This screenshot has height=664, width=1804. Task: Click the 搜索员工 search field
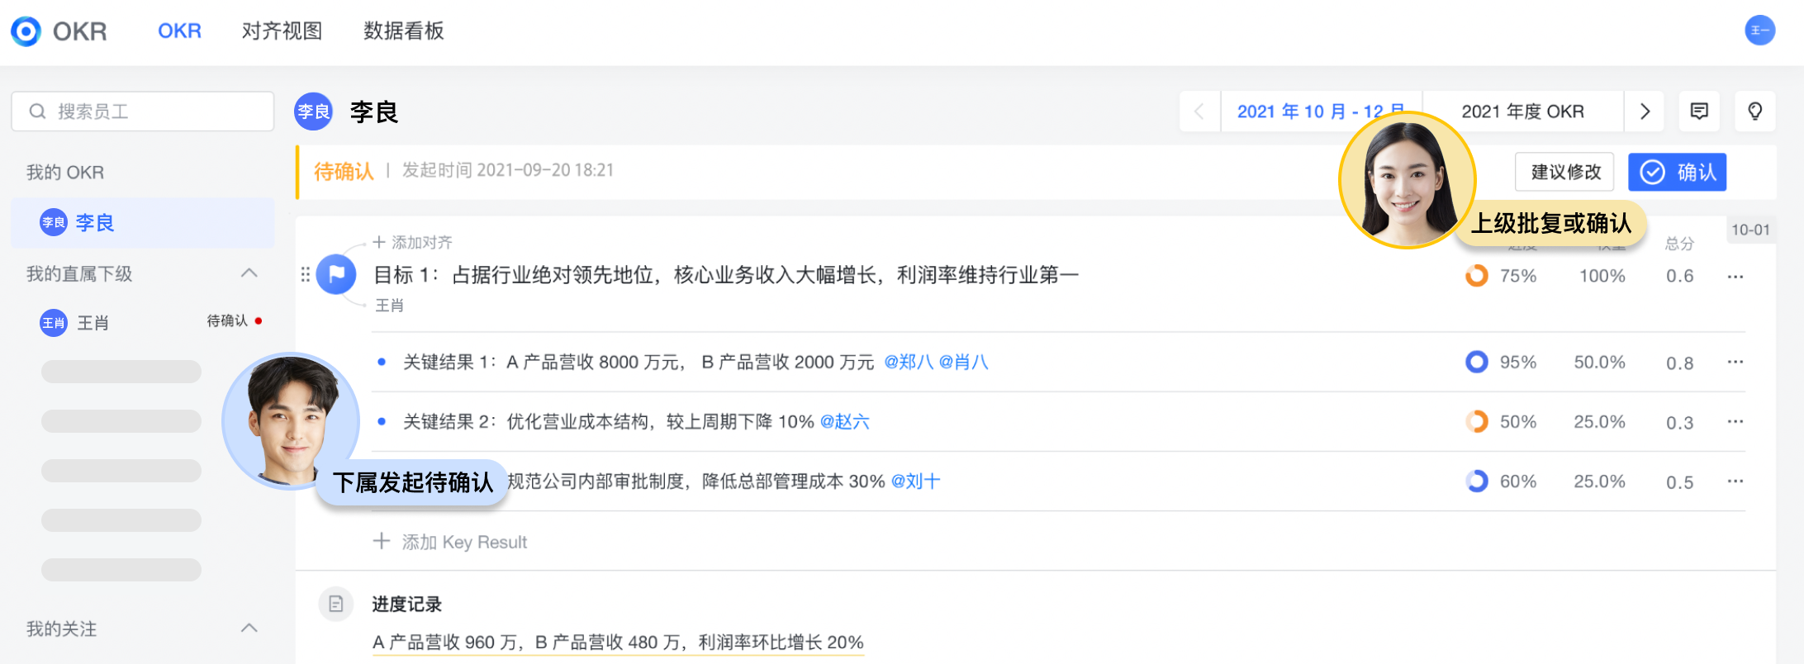point(143,111)
